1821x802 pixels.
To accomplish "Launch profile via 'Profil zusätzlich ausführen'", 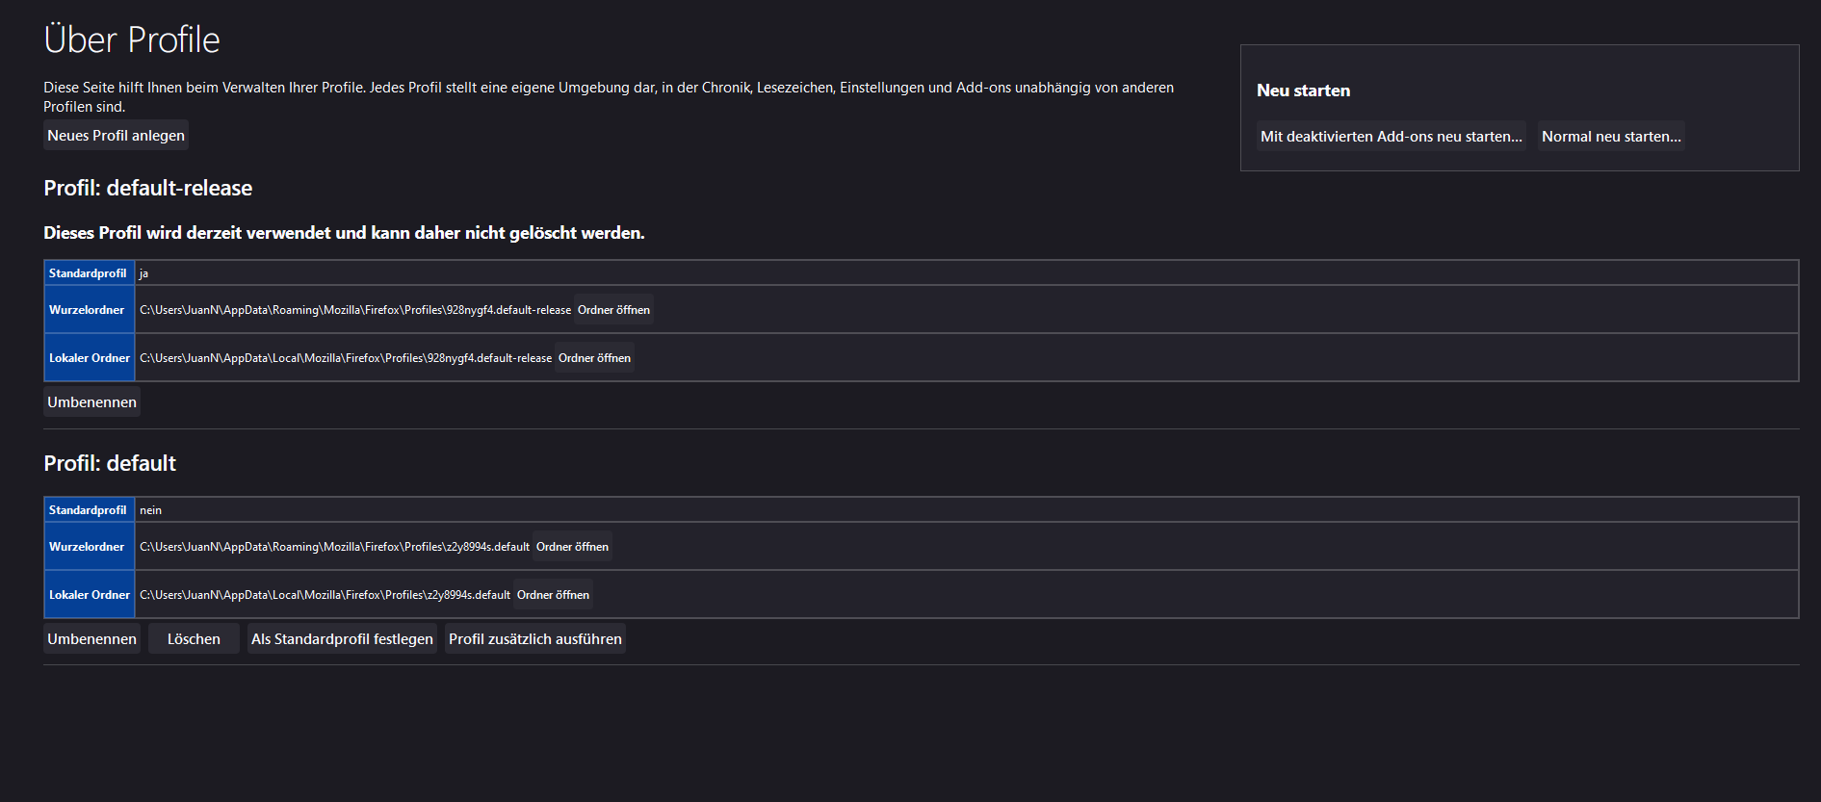I will click(x=534, y=639).
